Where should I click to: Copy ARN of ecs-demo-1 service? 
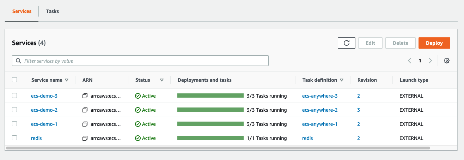(x=85, y=124)
